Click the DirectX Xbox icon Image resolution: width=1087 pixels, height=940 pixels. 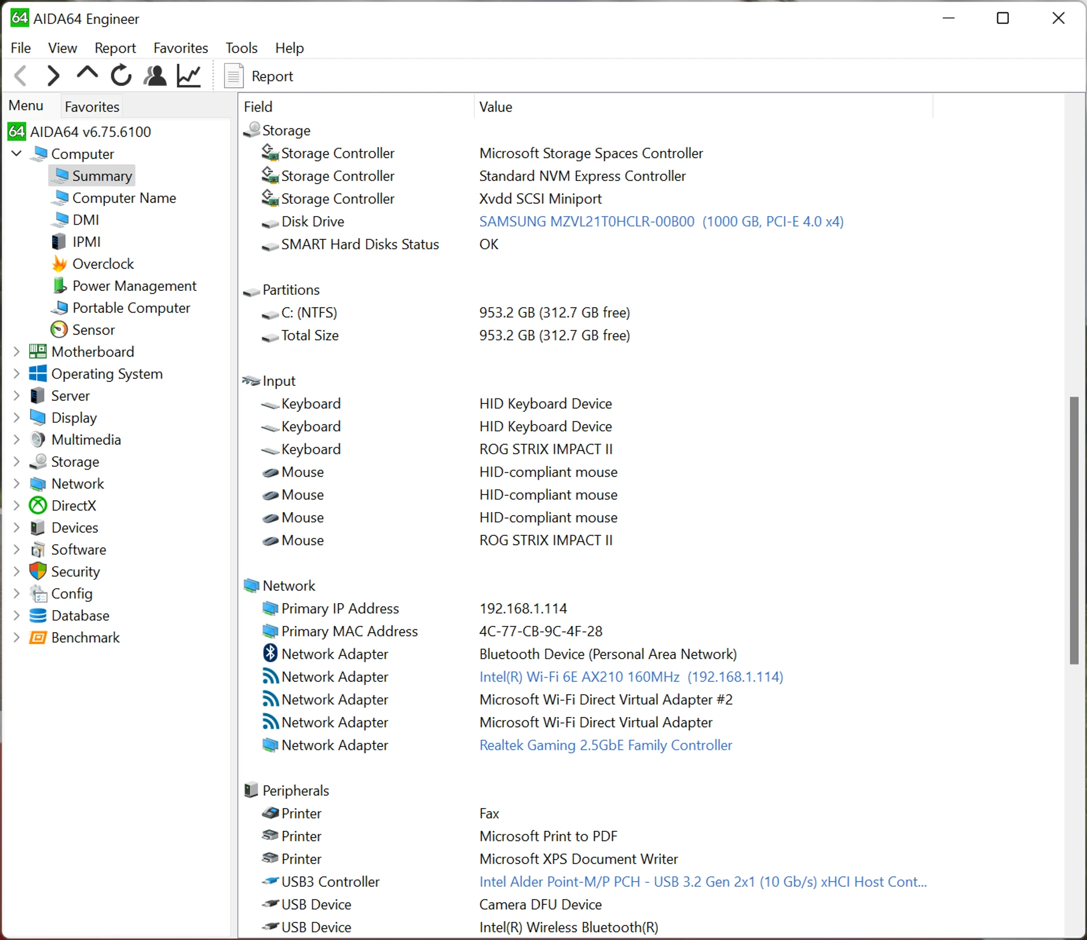tap(38, 505)
